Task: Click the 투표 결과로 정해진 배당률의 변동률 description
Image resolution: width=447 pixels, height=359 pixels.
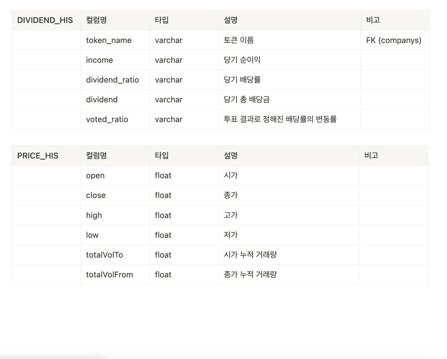Action: (x=289, y=119)
